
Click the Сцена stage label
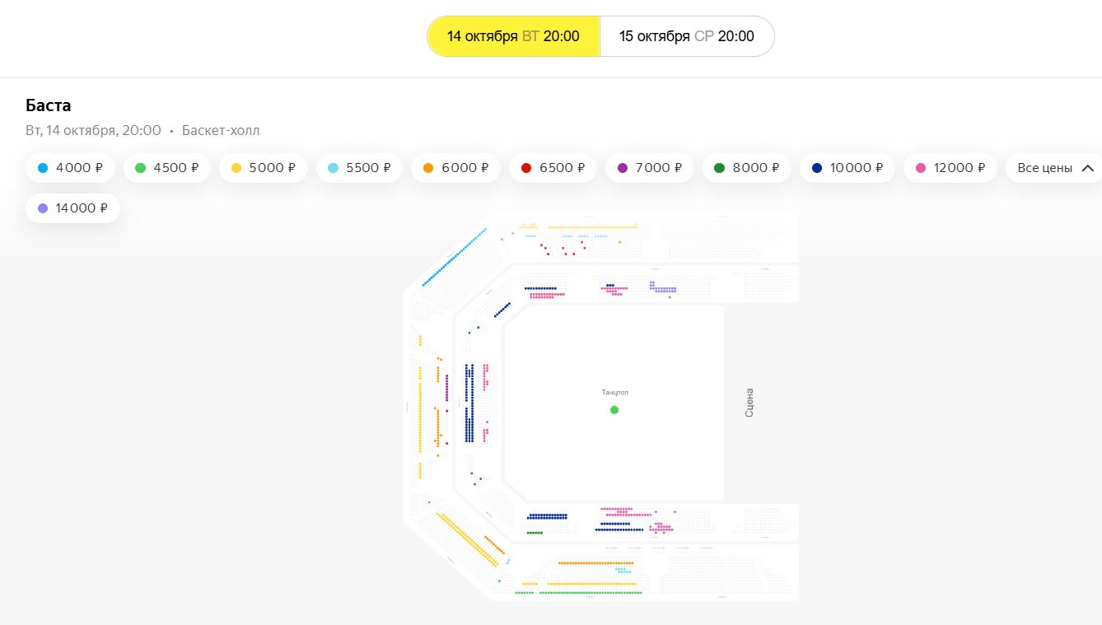[749, 403]
